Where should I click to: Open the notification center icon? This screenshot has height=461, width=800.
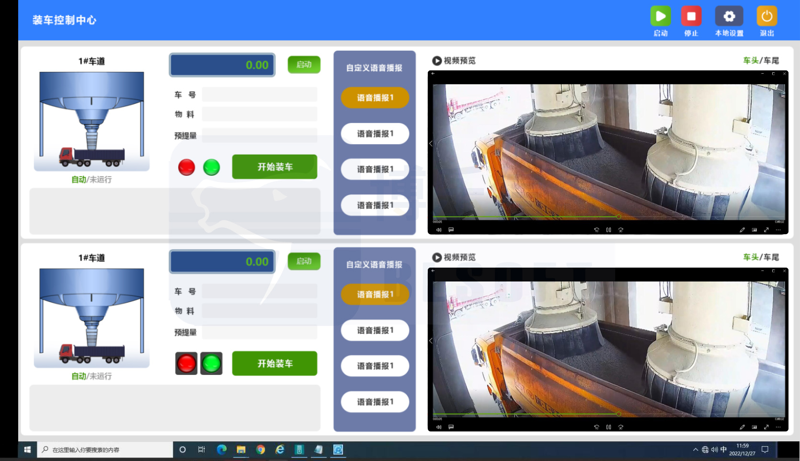pyautogui.click(x=765, y=450)
